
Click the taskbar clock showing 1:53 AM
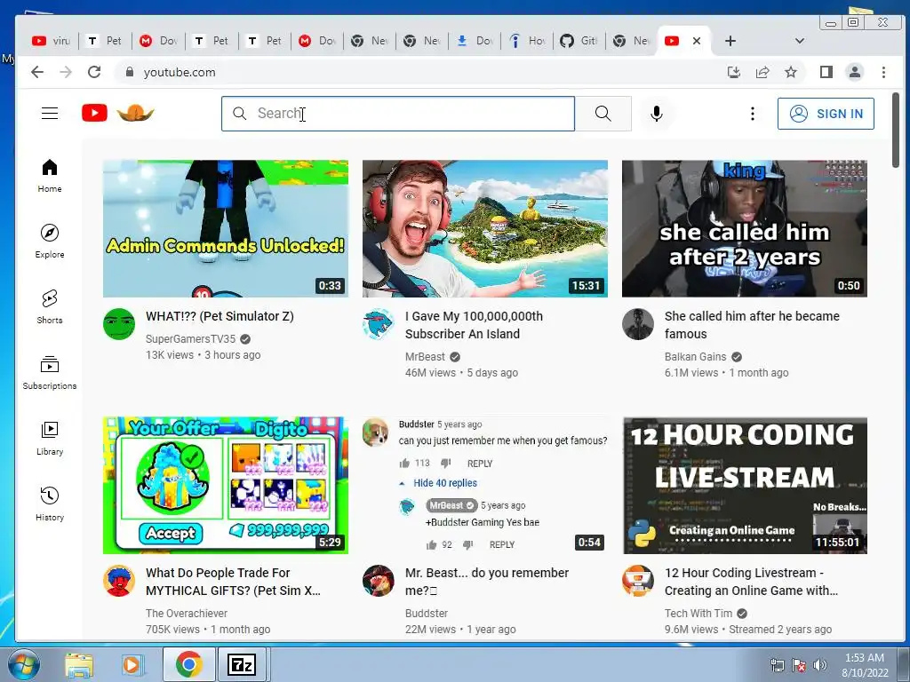[865, 665]
